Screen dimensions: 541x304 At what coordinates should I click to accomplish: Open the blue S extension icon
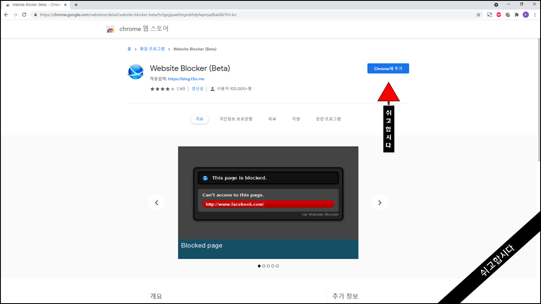tap(490, 14)
